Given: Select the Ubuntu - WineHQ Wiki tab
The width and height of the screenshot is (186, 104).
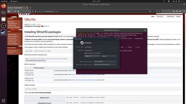Looking at the screenshot, I should point(17,8).
